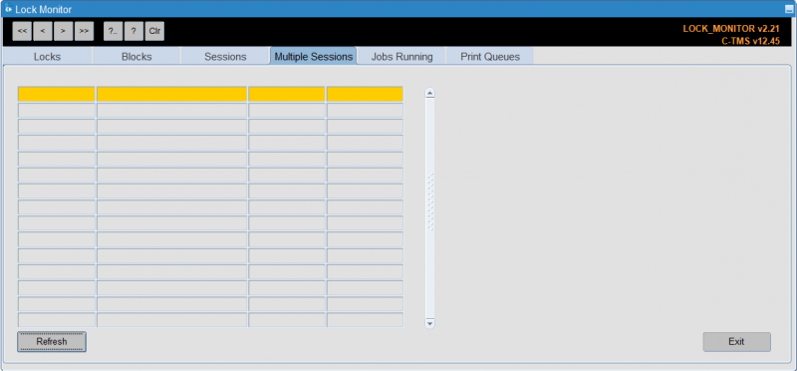The width and height of the screenshot is (797, 371).
Task: Open the Print Queues tab
Action: point(490,57)
